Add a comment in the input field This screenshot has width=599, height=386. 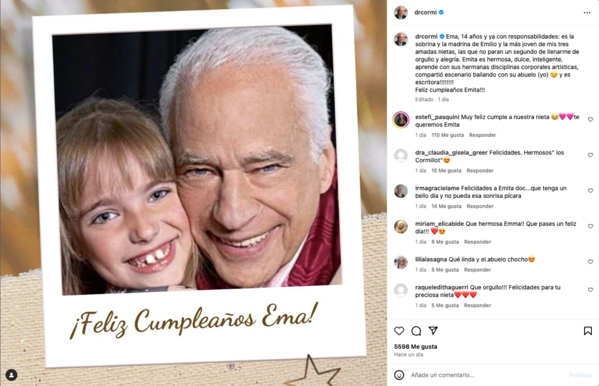[x=485, y=375]
